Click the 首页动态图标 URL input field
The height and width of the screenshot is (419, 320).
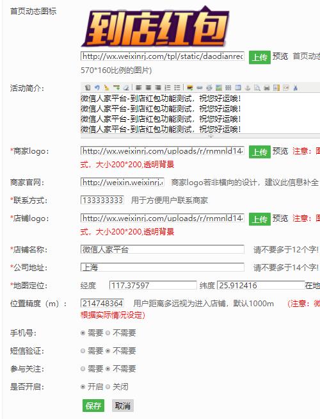[x=163, y=56]
